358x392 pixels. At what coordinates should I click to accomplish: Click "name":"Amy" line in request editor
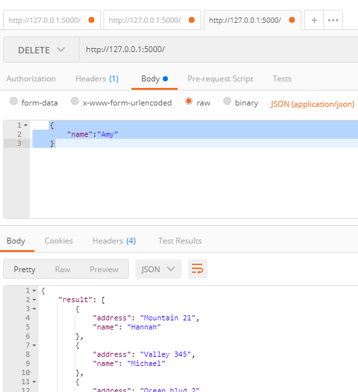coord(92,134)
